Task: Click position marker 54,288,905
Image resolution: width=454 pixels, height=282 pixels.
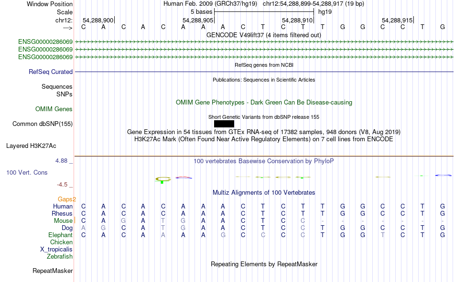Action: pyautogui.click(x=198, y=20)
